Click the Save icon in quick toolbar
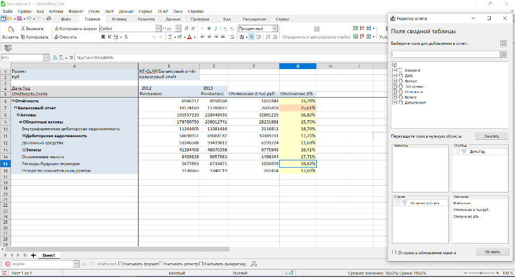The image size is (515, 278). [20, 18]
